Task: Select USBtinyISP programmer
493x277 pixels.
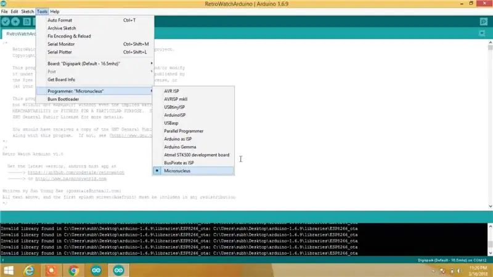Action: (193, 107)
